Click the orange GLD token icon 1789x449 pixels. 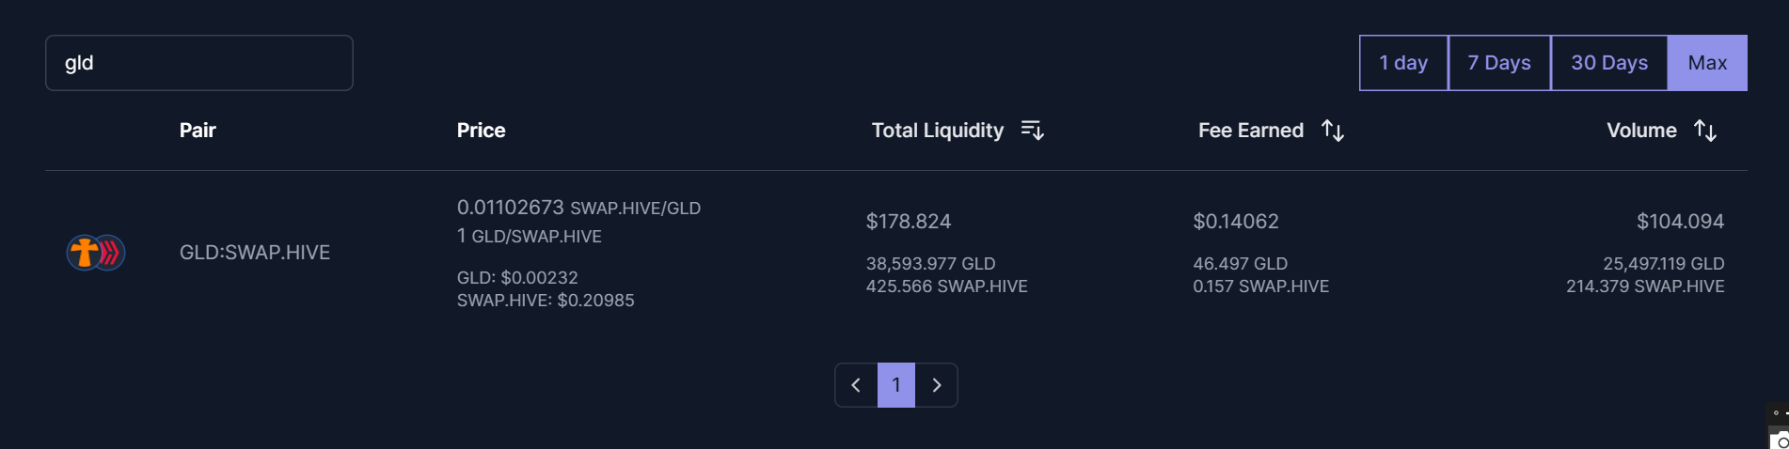84,253
